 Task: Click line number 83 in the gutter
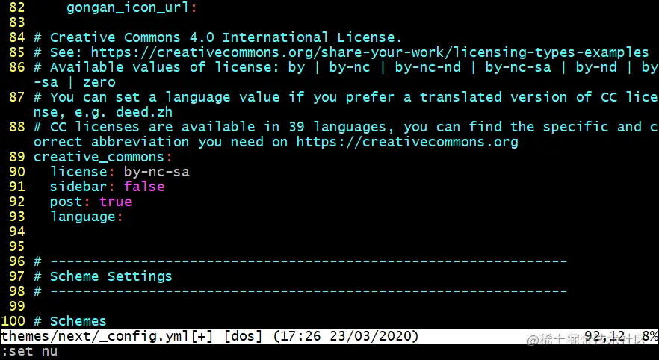tap(16, 22)
